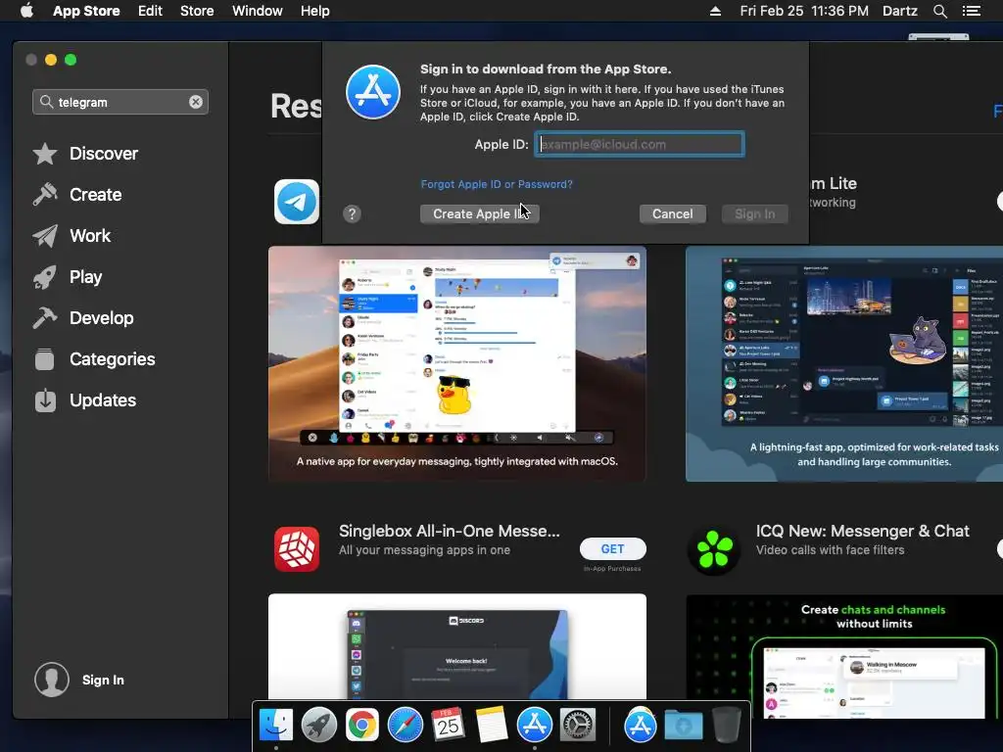Open the dialog help question mark
This screenshot has height=752, width=1003.
point(352,214)
